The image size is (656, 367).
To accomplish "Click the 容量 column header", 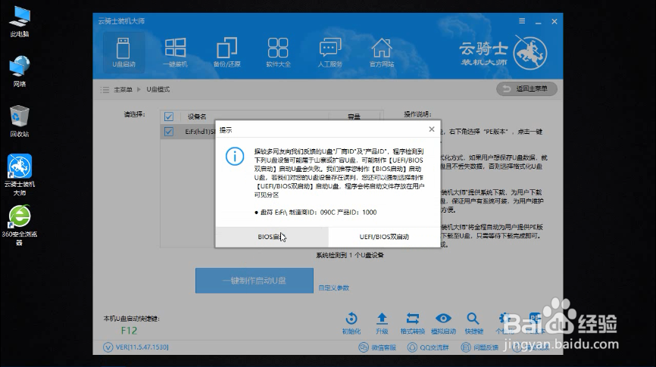I will (x=354, y=117).
